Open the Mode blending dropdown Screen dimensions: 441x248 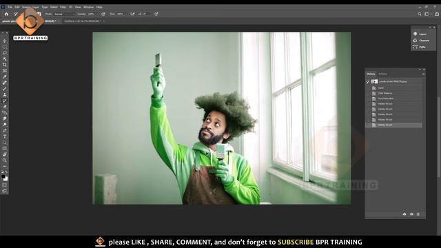tap(64, 14)
